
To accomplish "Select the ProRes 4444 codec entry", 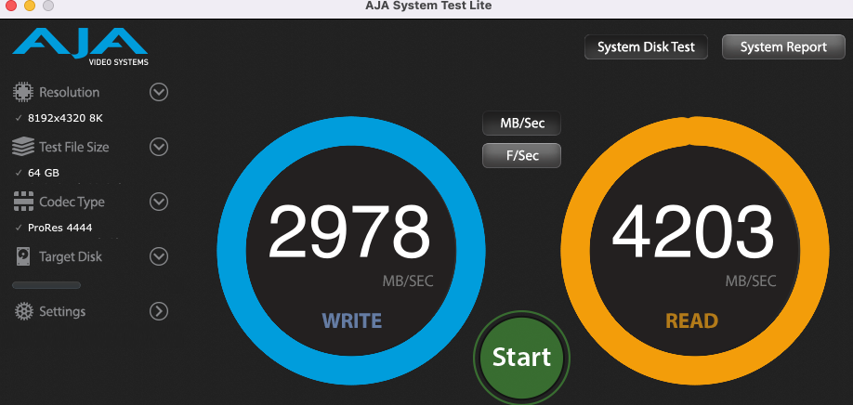I will coord(59,228).
